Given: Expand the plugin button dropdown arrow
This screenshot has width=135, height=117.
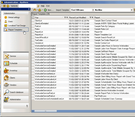Looking at the screenshot, I should pos(42,10).
